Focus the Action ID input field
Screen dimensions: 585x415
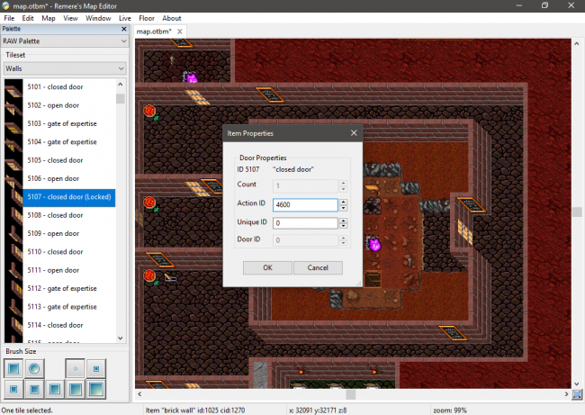click(x=305, y=204)
